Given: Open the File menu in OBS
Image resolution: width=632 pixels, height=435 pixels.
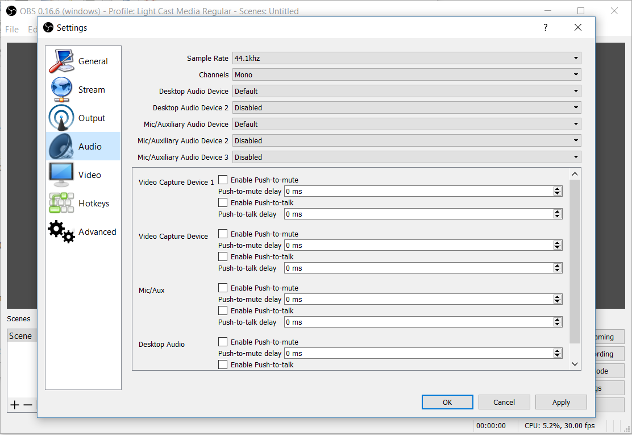Looking at the screenshot, I should pos(12,29).
